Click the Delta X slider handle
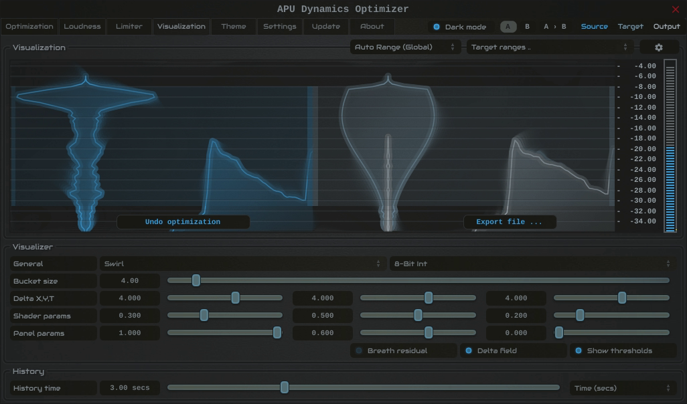 (x=235, y=298)
